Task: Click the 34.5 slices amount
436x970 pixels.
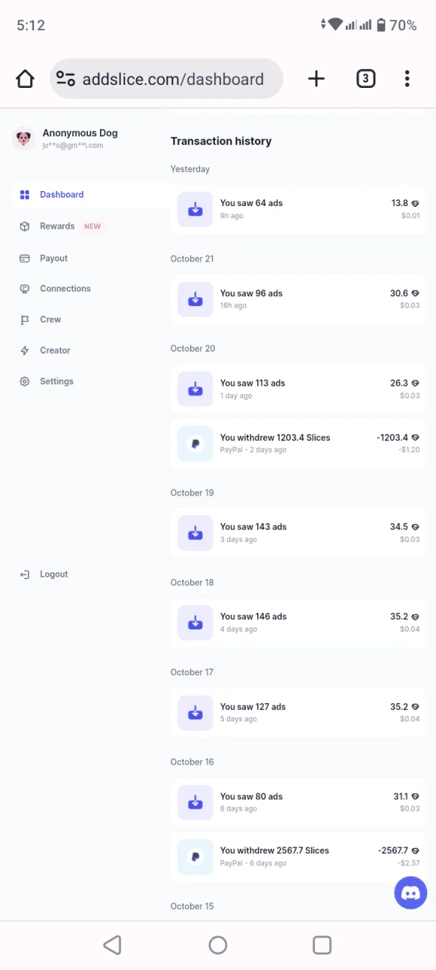Action: coord(399,527)
